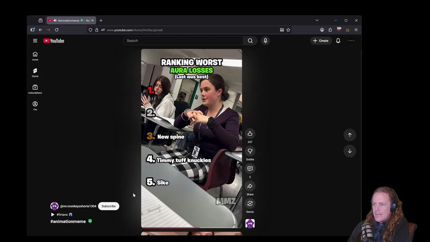Focus the YouTube search field
Viewport: 430px width, 242px height.
183,41
